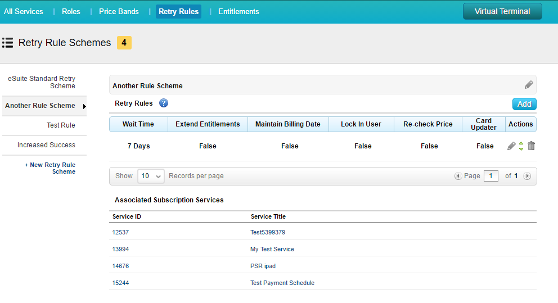The width and height of the screenshot is (558, 303).
Task: Select eSuite Standard Retry Scheme
Action: [42, 82]
